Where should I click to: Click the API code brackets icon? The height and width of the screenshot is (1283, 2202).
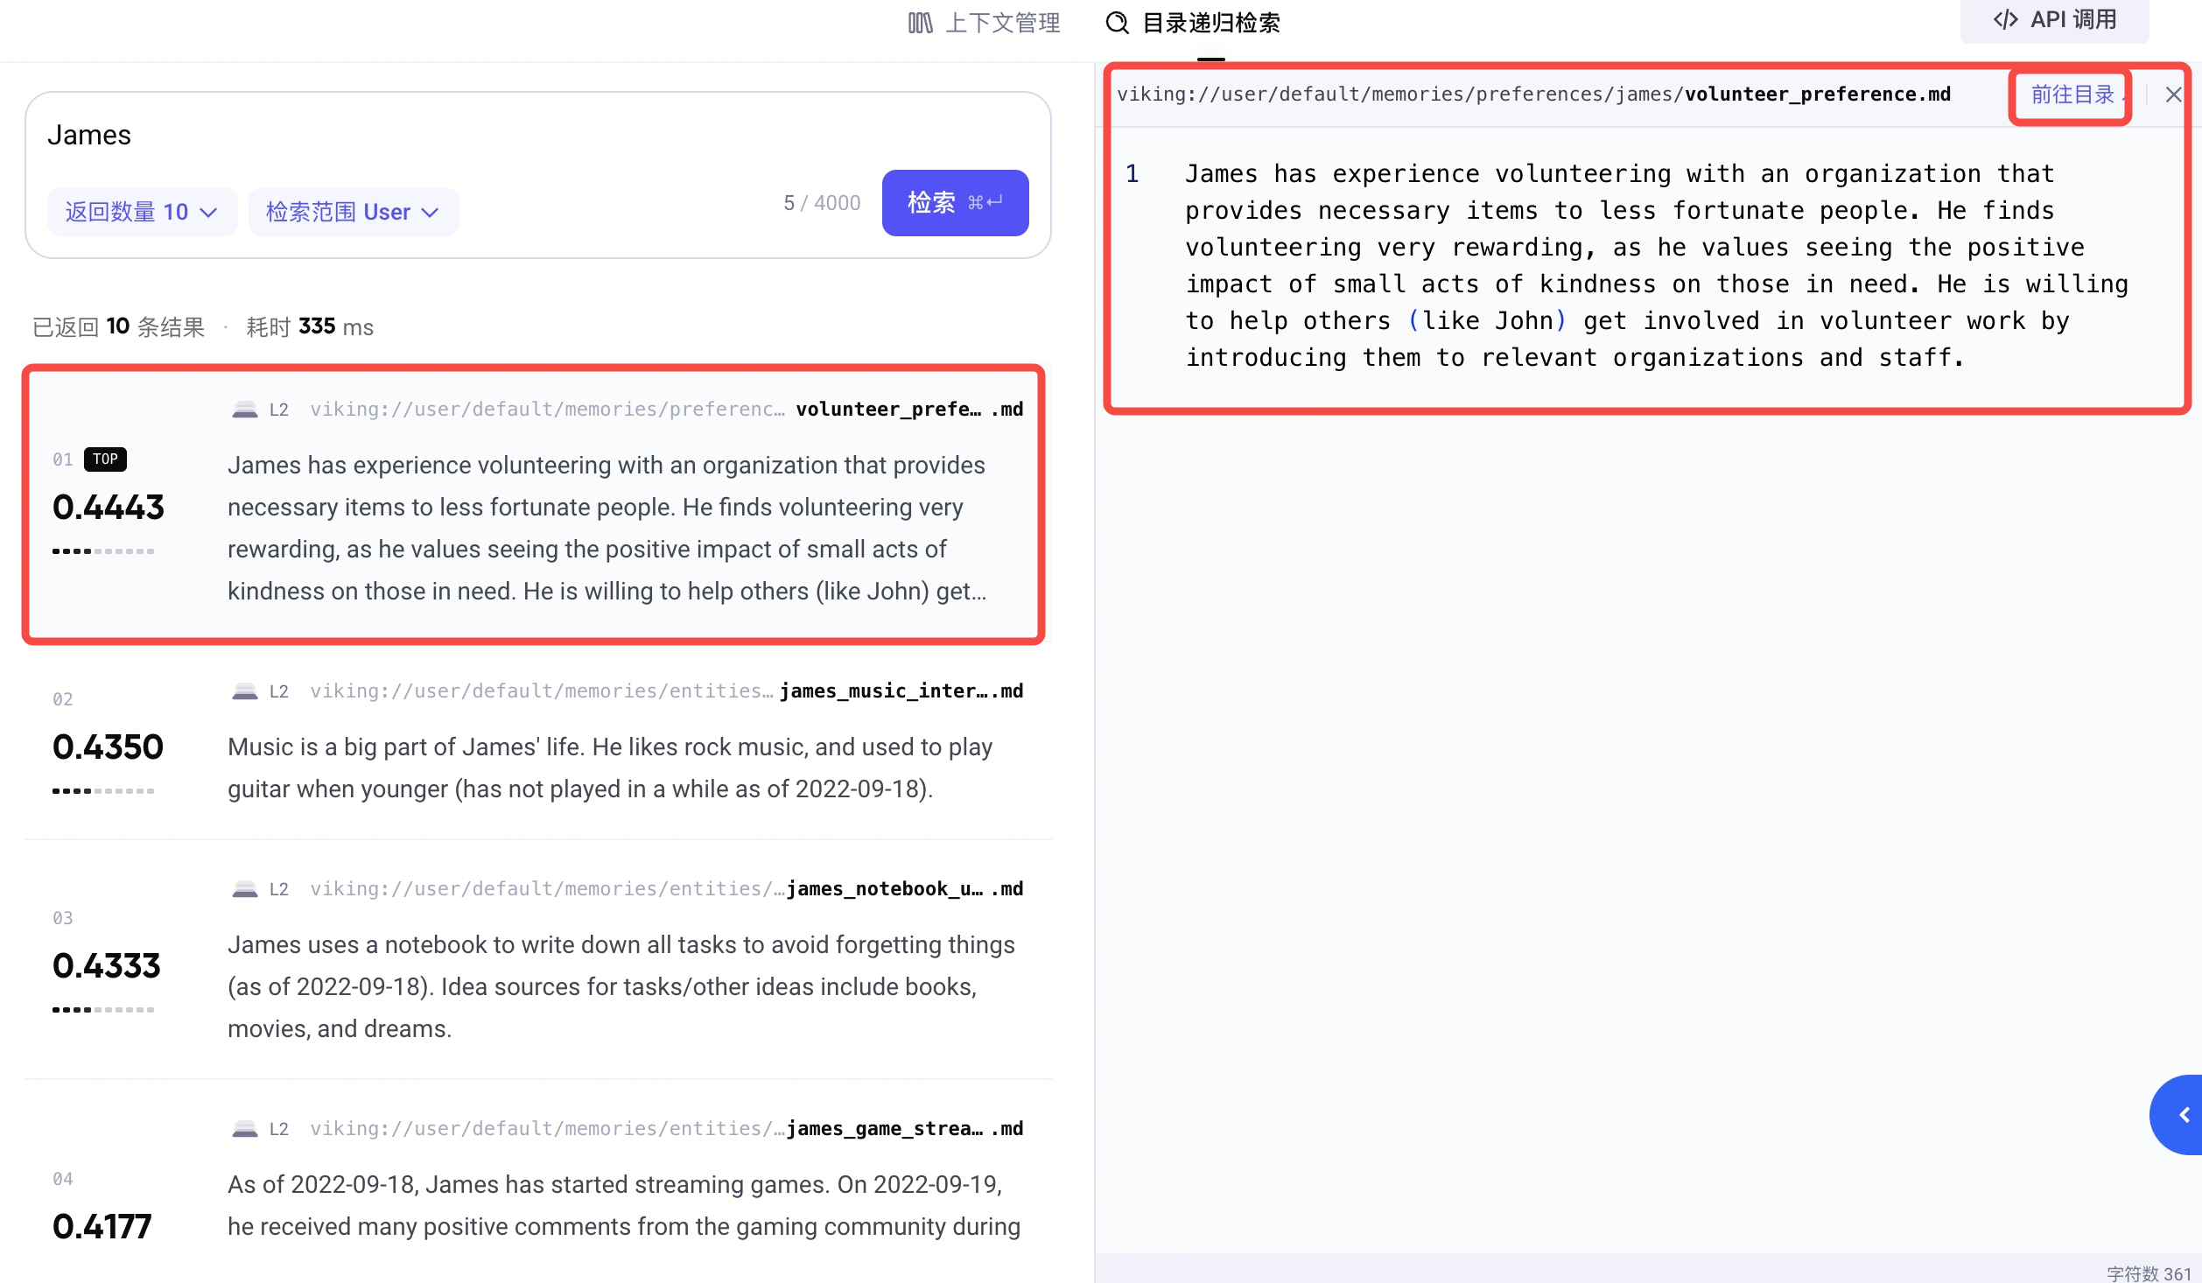(2005, 19)
